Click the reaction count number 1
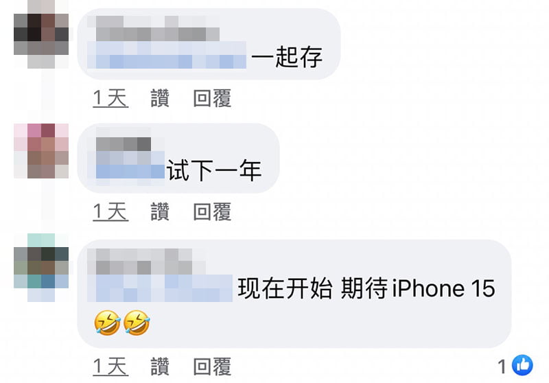549x383 pixels. (502, 367)
